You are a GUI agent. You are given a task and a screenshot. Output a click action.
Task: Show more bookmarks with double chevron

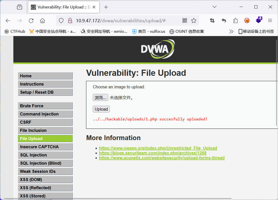[x=231, y=31]
